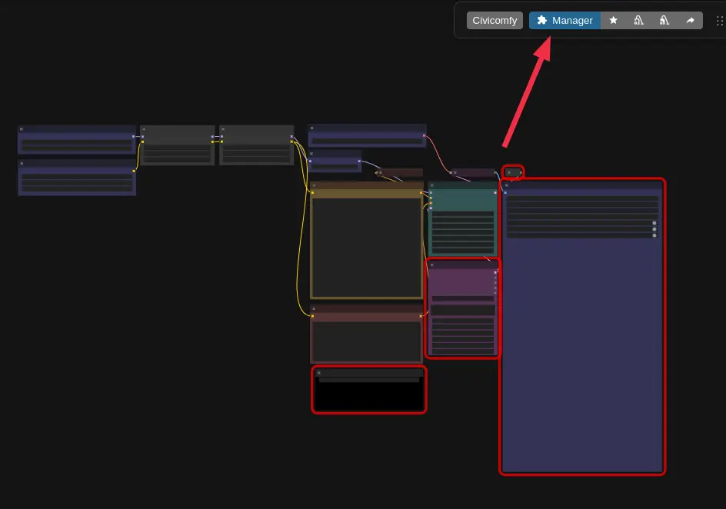Collapse the large purple node on the right
Viewport: 726px width, 509px height.
point(507,185)
